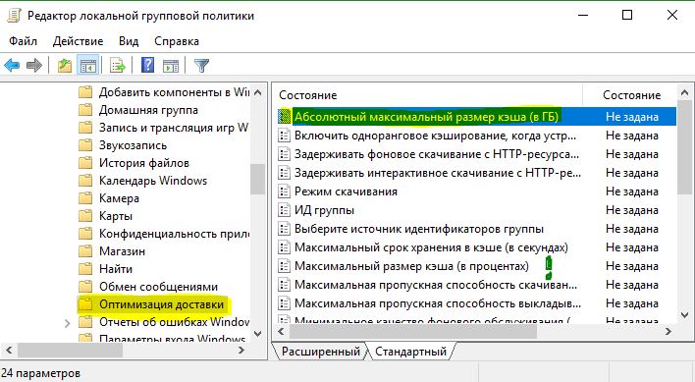
Task: Click folder icon beside Обмен сообщениями
Action: pyautogui.click(x=85, y=287)
